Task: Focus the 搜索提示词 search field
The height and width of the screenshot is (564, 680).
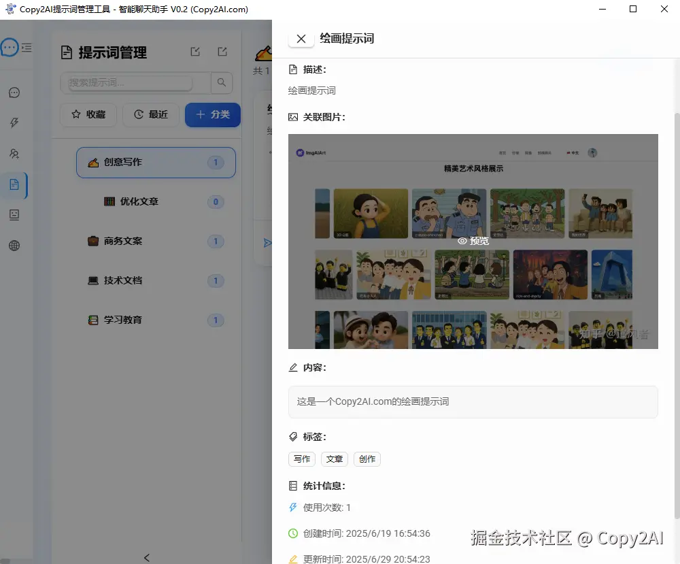Action: [135, 82]
